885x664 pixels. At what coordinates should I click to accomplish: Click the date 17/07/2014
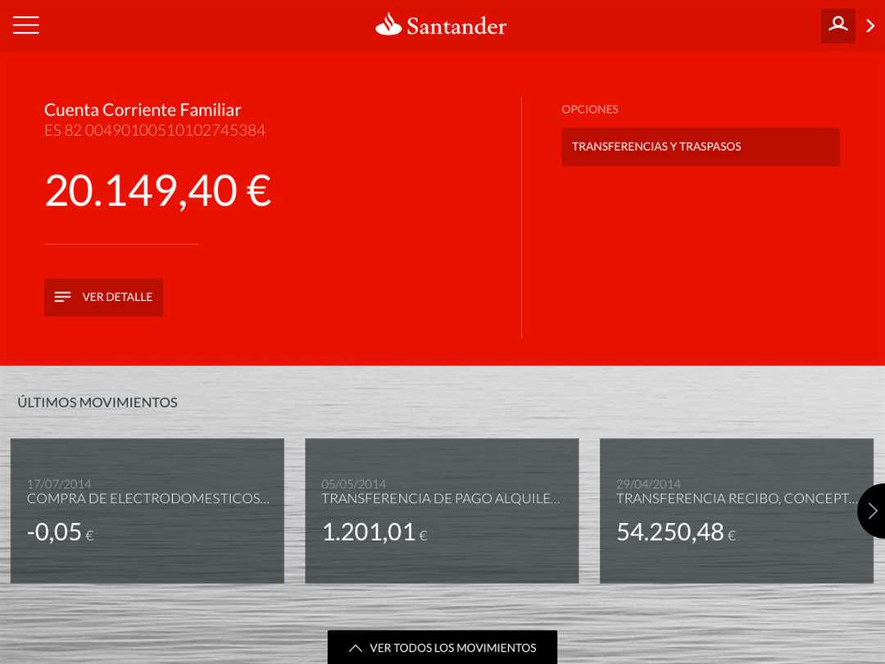tap(59, 484)
